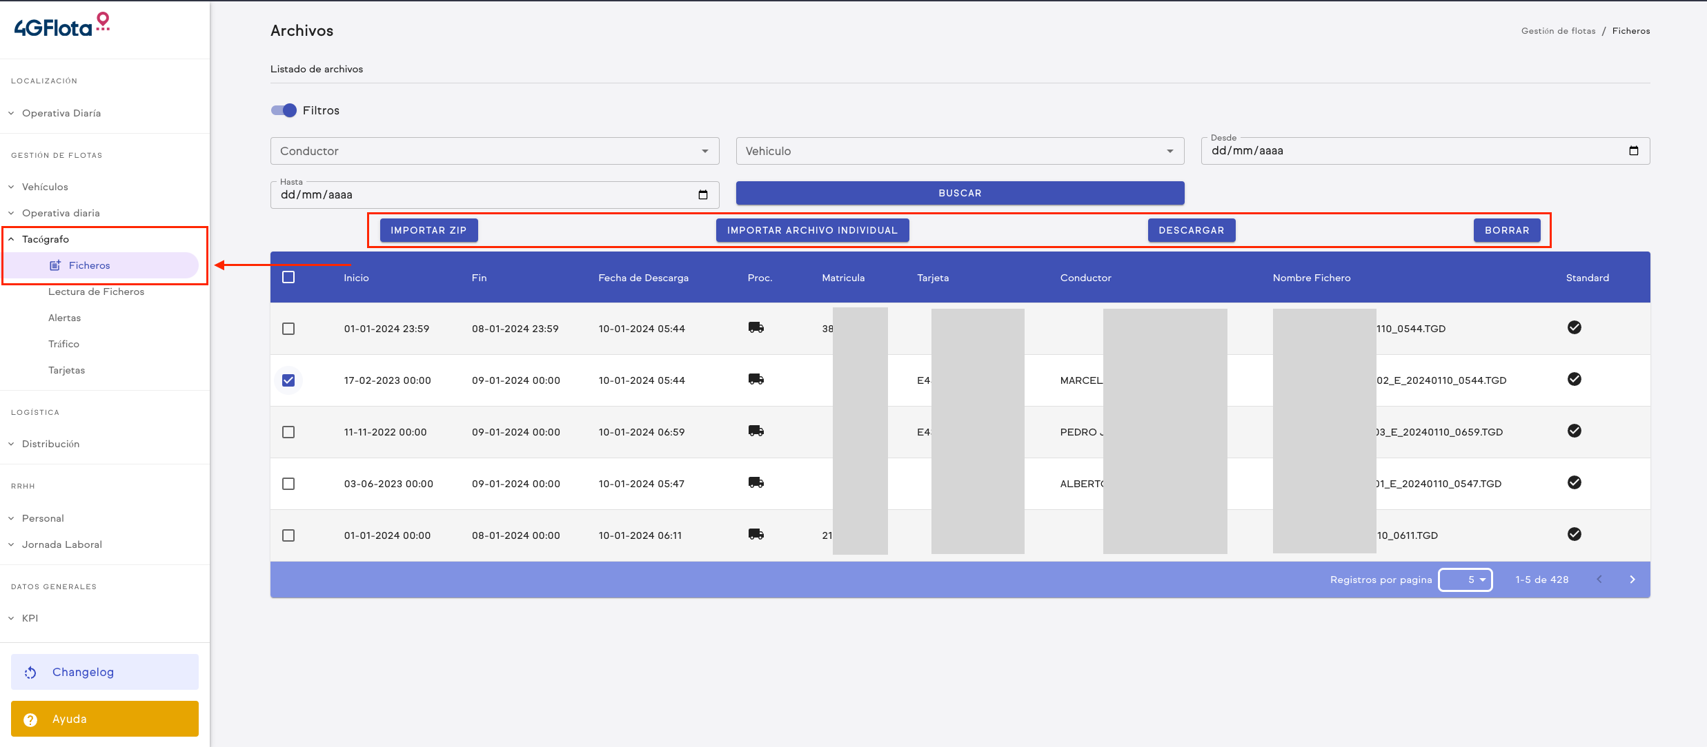Open Tarjetas in the sidebar
Image resolution: width=1707 pixels, height=747 pixels.
pyautogui.click(x=66, y=370)
